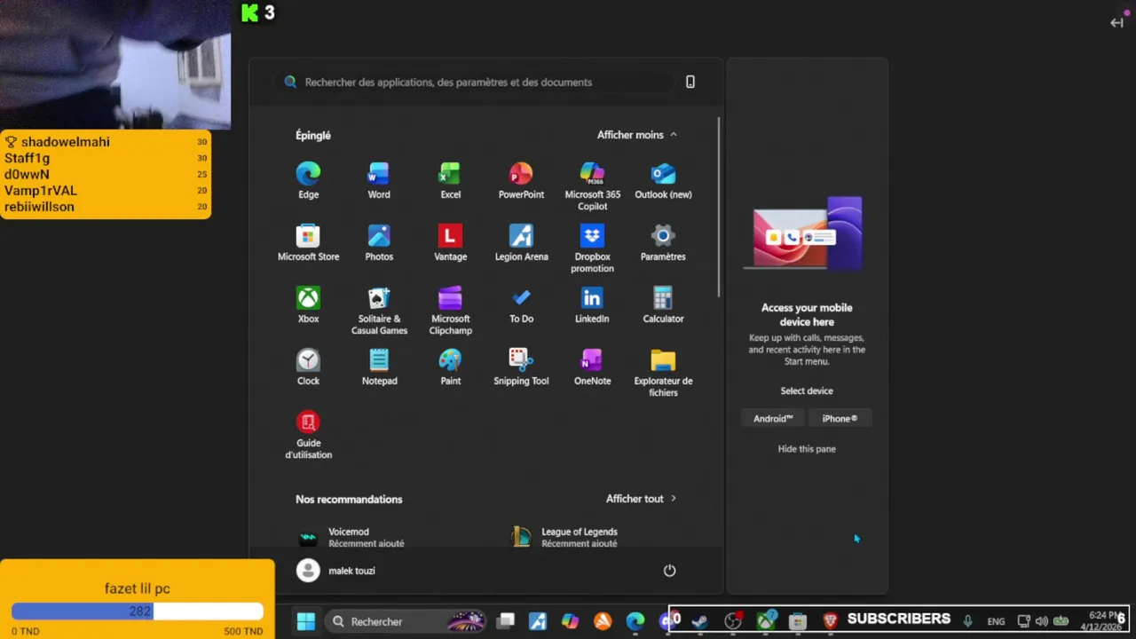This screenshot has width=1136, height=639.
Task: Open Paramètres settings app
Action: click(663, 243)
